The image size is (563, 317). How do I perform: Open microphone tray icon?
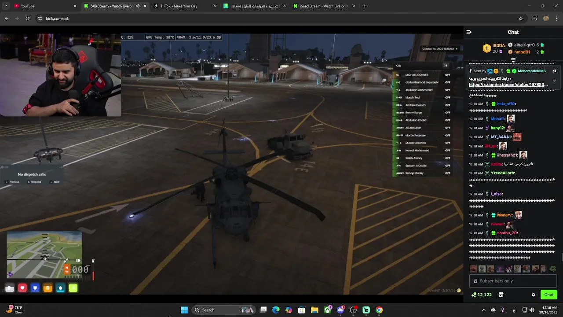(502, 310)
